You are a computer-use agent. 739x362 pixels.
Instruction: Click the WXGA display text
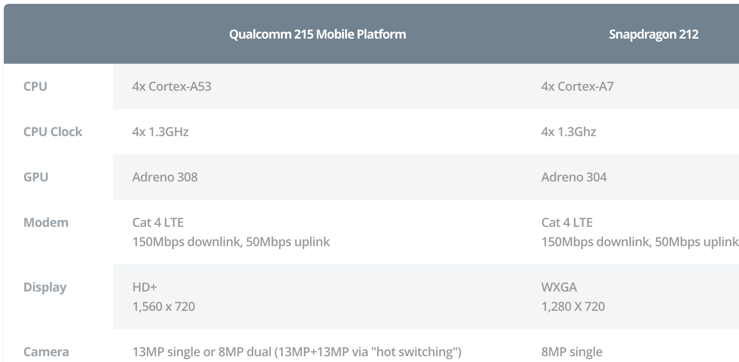point(559,287)
